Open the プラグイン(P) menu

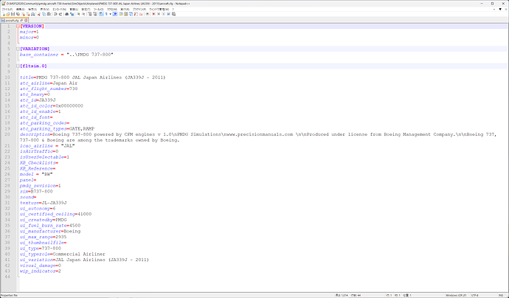click(139, 9)
